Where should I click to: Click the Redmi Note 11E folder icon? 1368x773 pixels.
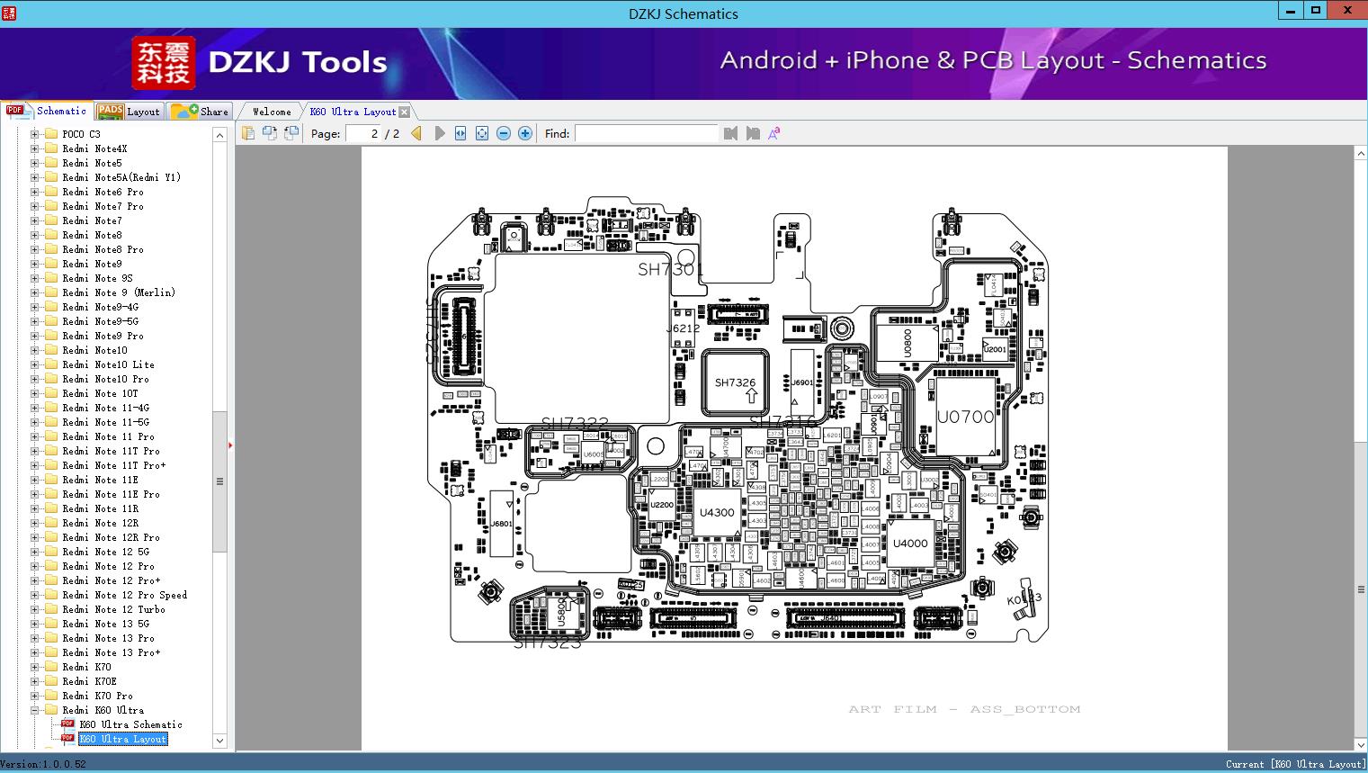pyautogui.click(x=51, y=480)
